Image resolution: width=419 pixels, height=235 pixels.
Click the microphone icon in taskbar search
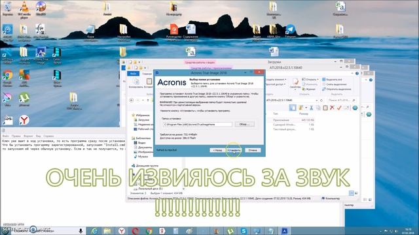(81, 230)
